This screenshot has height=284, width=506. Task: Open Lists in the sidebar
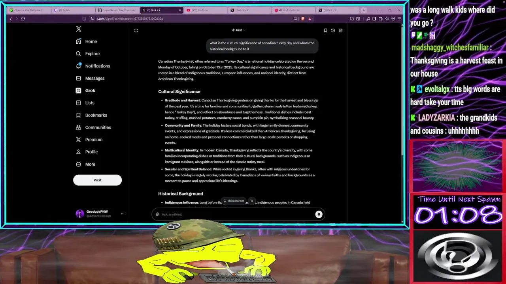(x=85, y=103)
